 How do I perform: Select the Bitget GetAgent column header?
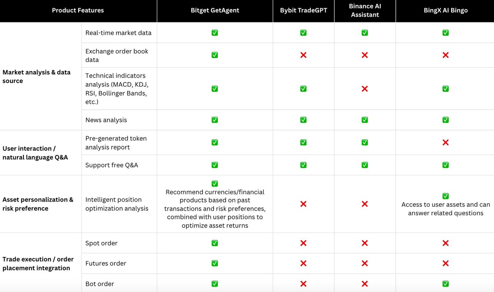point(215,10)
